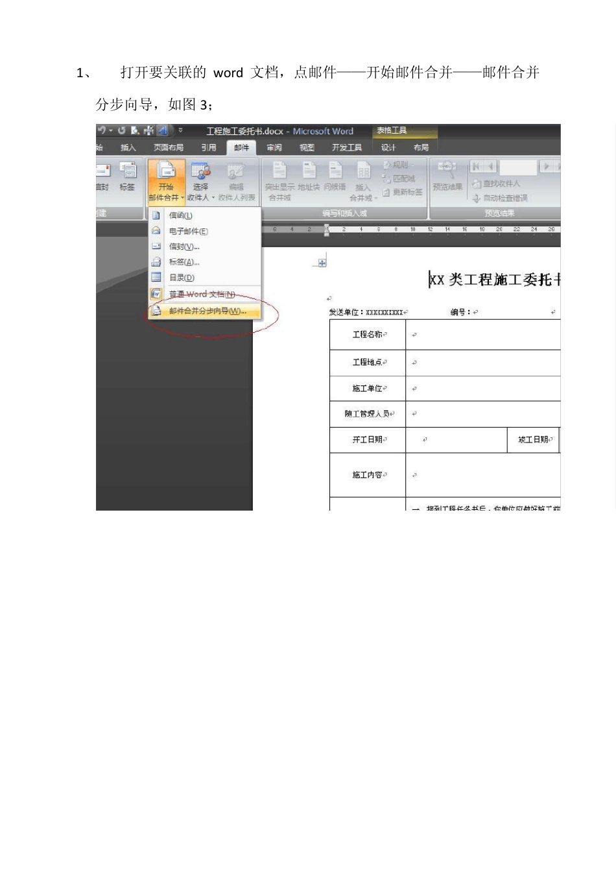Click the Redo icon in quick access toolbar
616x872 pixels.
[121, 130]
